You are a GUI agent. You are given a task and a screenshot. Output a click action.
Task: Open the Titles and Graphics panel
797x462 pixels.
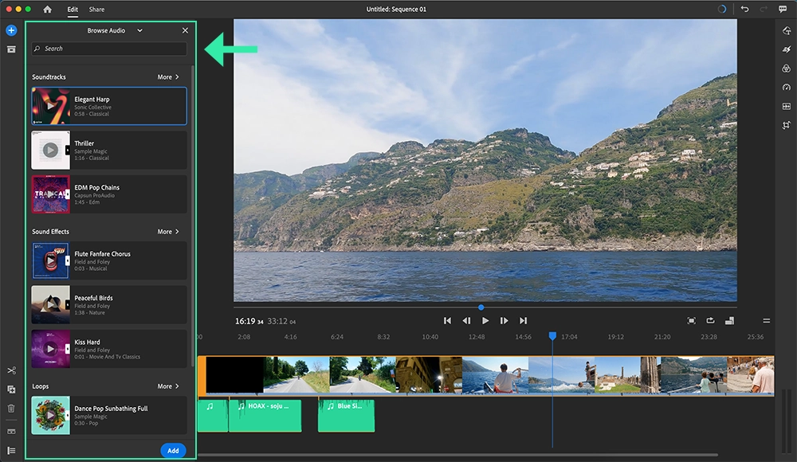coord(786,30)
